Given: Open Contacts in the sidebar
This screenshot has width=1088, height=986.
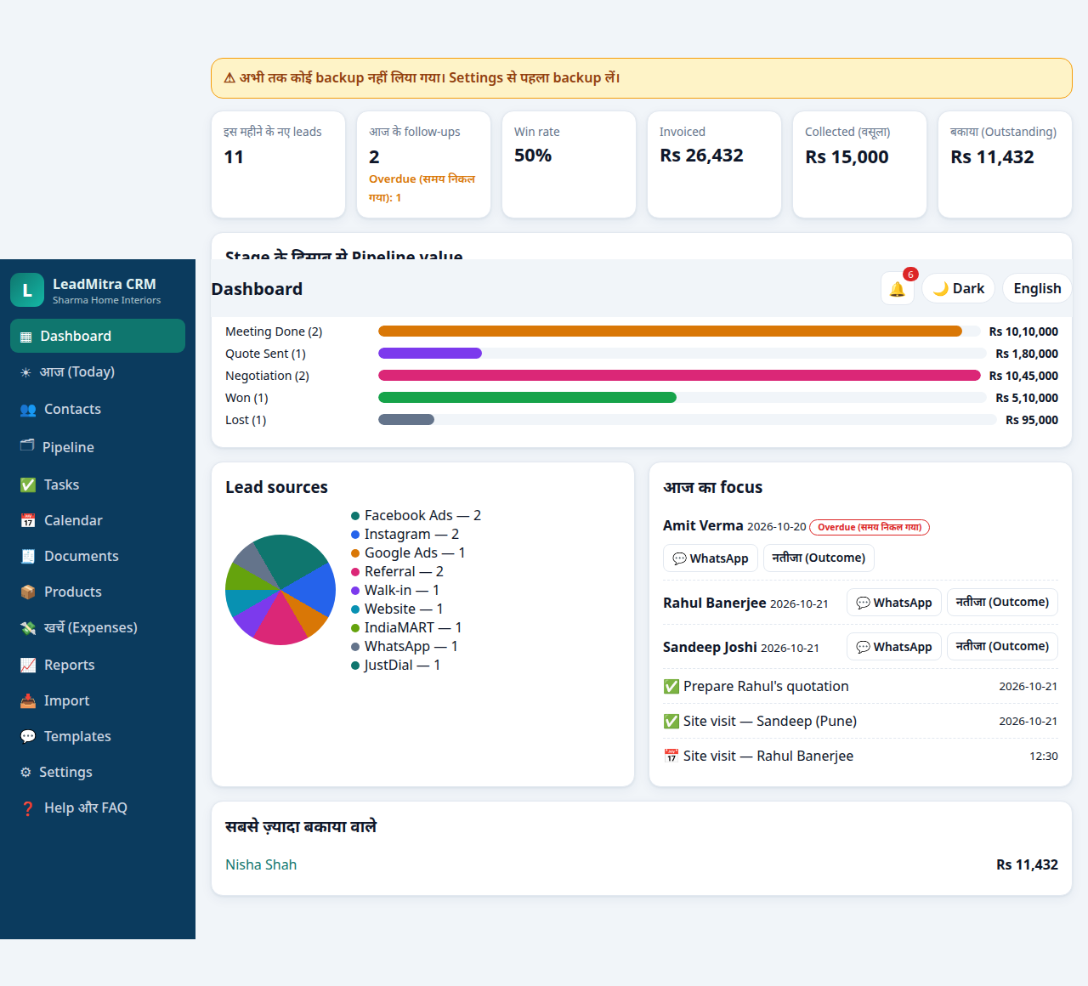Looking at the screenshot, I should (98, 409).
